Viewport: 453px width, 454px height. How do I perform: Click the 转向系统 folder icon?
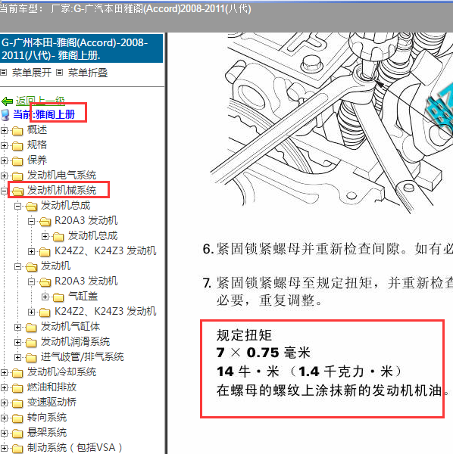[x=17, y=418]
